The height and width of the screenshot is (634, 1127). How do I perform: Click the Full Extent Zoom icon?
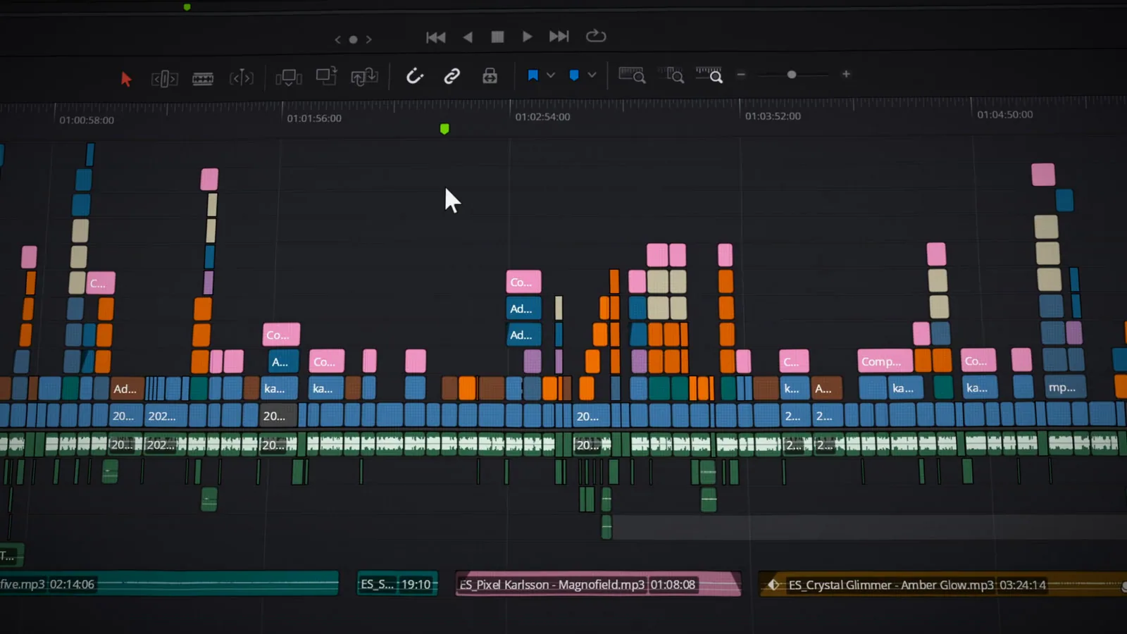[x=632, y=75]
